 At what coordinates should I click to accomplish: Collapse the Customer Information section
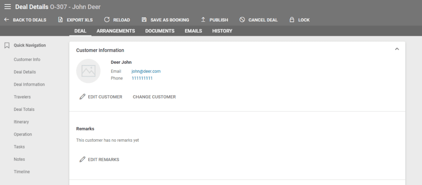point(397,49)
